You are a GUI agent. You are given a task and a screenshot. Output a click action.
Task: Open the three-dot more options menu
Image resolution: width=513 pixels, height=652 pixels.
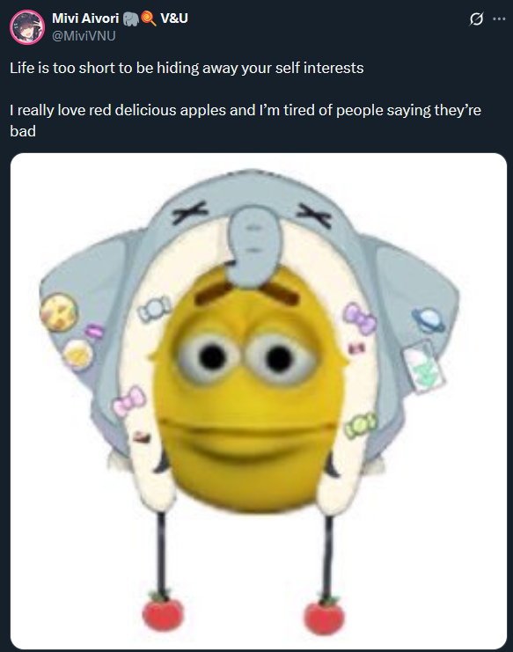pos(499,18)
